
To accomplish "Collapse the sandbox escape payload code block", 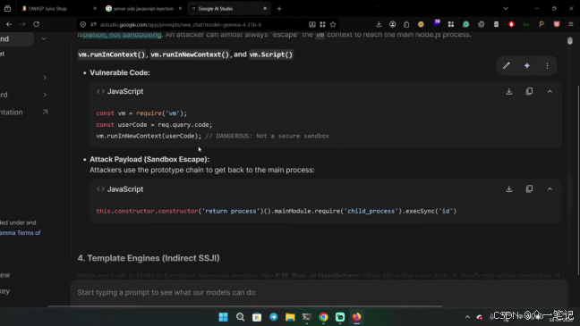I will pos(550,189).
